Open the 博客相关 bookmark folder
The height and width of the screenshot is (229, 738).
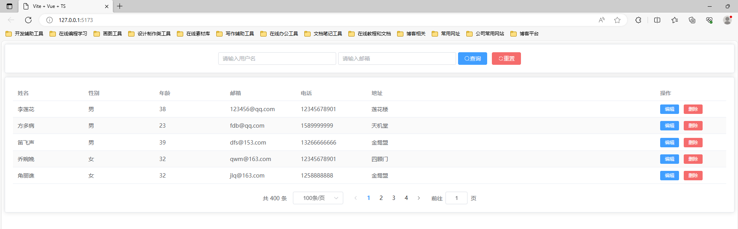coord(411,34)
